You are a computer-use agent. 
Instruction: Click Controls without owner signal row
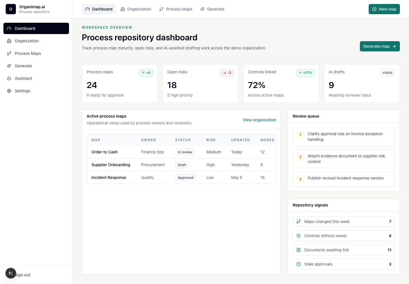[344, 236]
